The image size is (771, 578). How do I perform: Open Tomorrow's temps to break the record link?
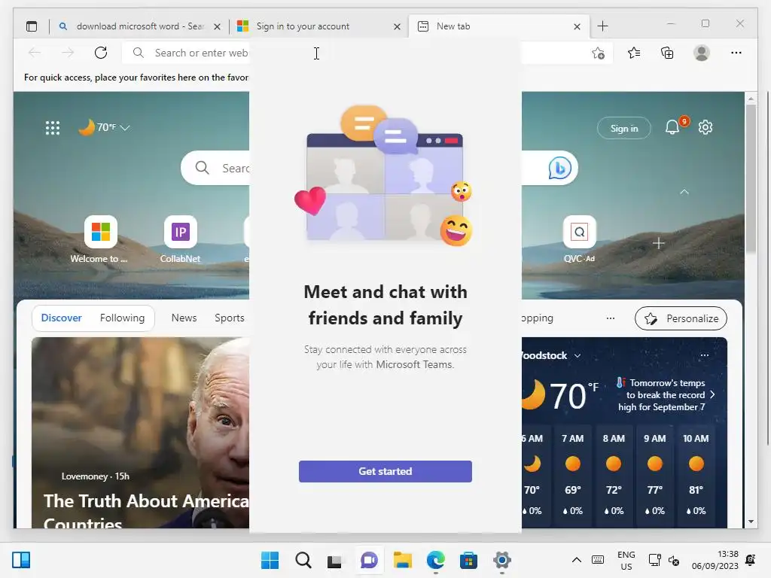coord(664,394)
